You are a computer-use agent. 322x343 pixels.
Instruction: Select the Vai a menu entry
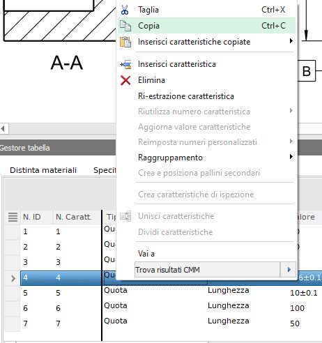[146, 254]
